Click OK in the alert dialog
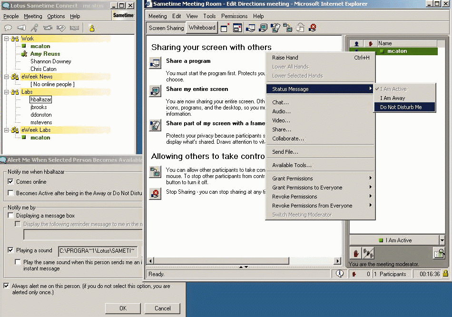Image resolution: width=452 pixels, height=317 pixels. [123, 308]
